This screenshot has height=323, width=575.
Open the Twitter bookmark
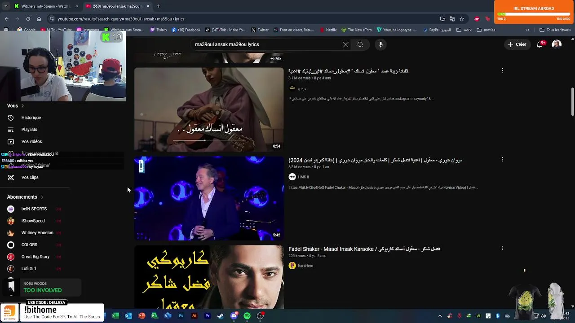tap(260, 30)
